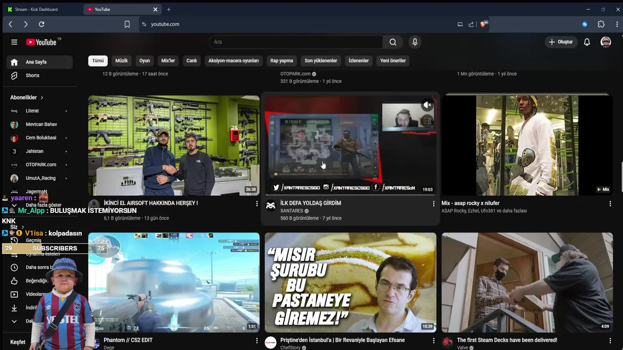Viewport: 623px width, 350px height.
Task: Unmute the XANTARES video preview
Action: (x=427, y=105)
